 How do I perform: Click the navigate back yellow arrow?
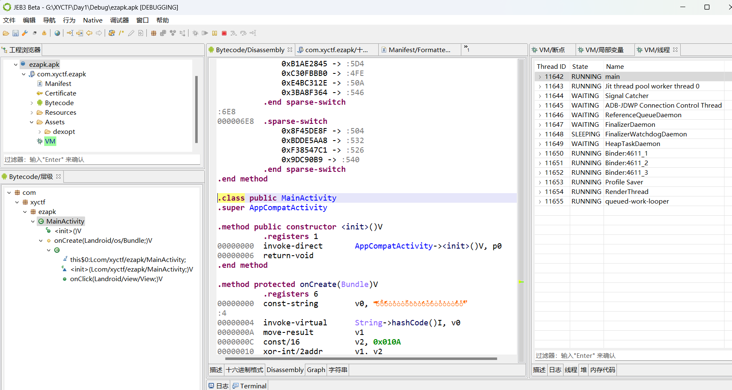(x=89, y=33)
